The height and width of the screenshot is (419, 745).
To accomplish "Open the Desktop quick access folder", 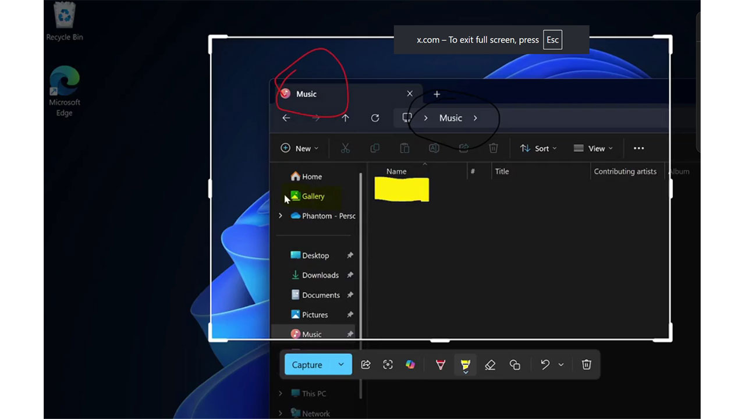I will 310,255.
